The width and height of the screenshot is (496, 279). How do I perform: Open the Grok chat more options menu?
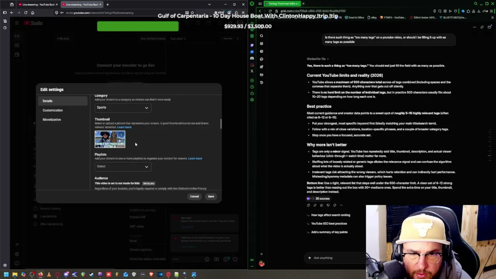474,27
